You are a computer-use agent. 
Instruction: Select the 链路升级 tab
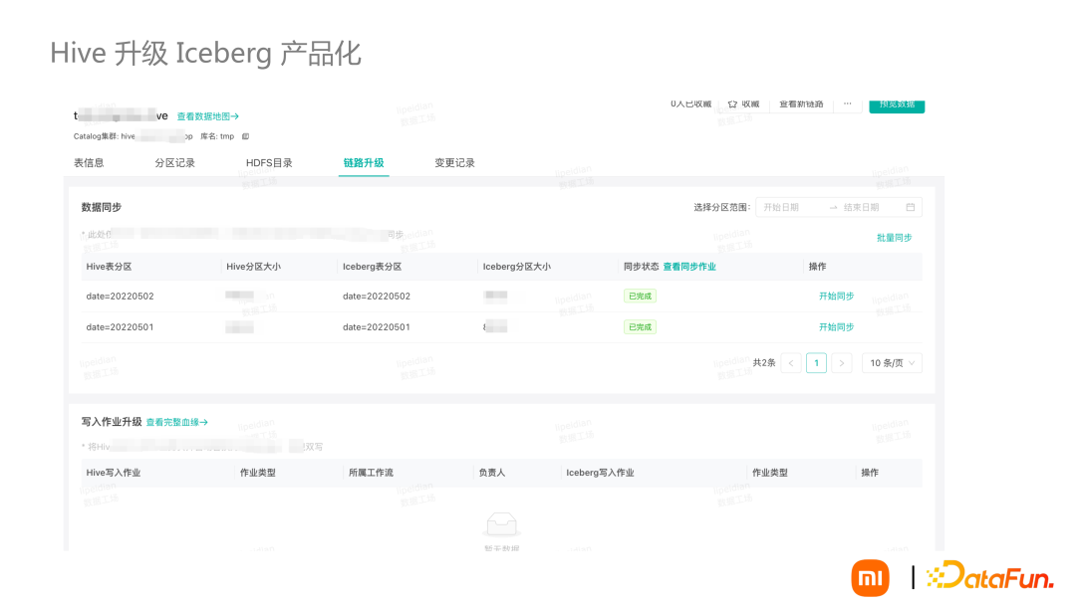pyautogui.click(x=364, y=163)
